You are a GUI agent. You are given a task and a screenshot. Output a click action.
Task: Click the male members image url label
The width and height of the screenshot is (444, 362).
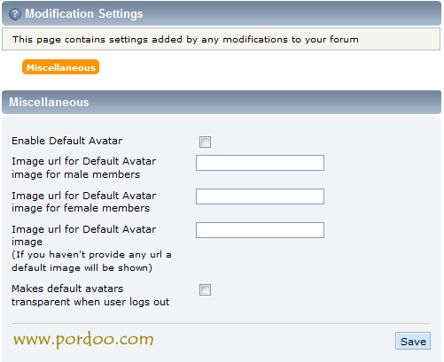[x=84, y=167]
